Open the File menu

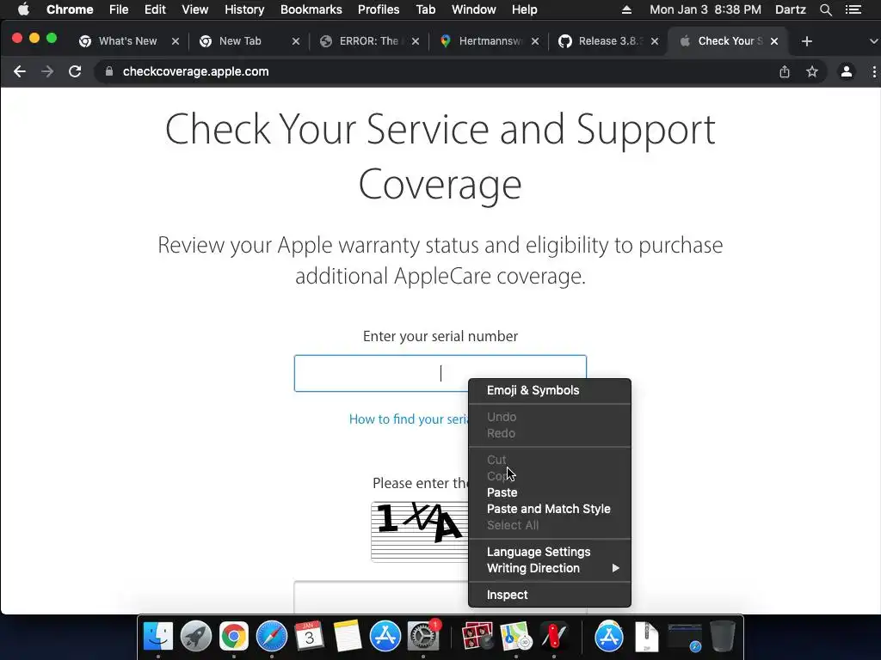pos(119,9)
